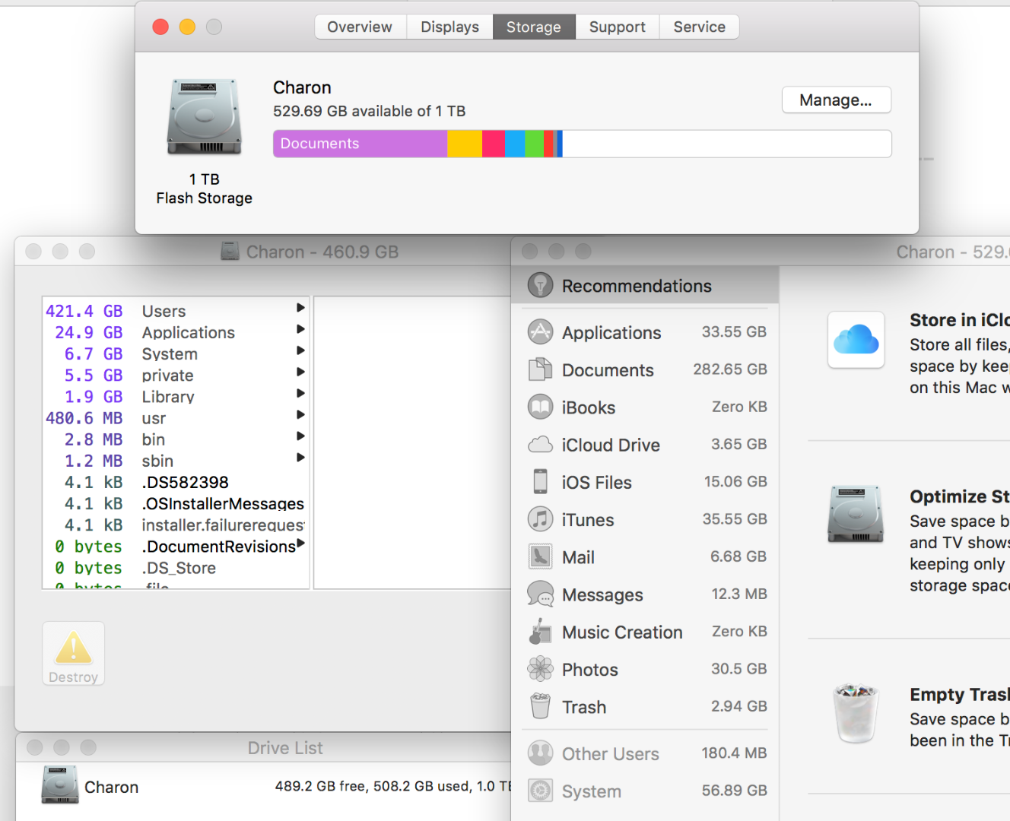Click the yellow segment of the storage bar
Image resolution: width=1010 pixels, height=821 pixels.
pyautogui.click(x=465, y=144)
